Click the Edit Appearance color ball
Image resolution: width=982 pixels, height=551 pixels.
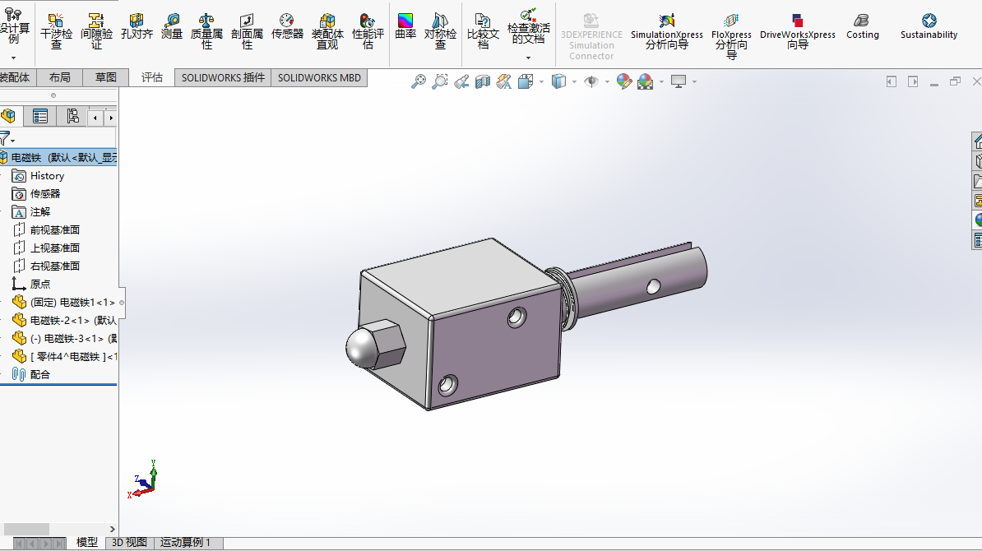(623, 81)
